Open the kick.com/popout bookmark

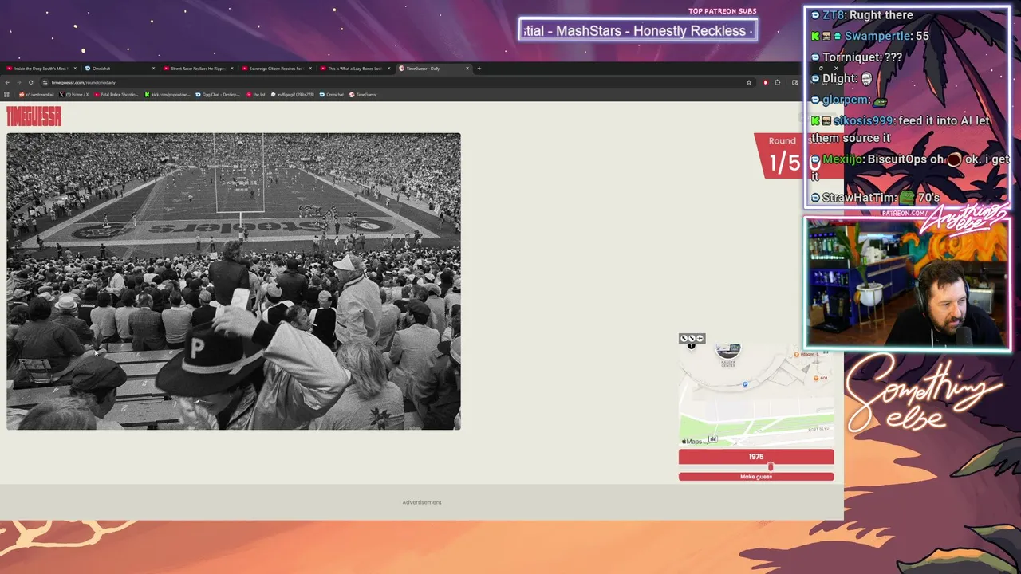point(168,94)
